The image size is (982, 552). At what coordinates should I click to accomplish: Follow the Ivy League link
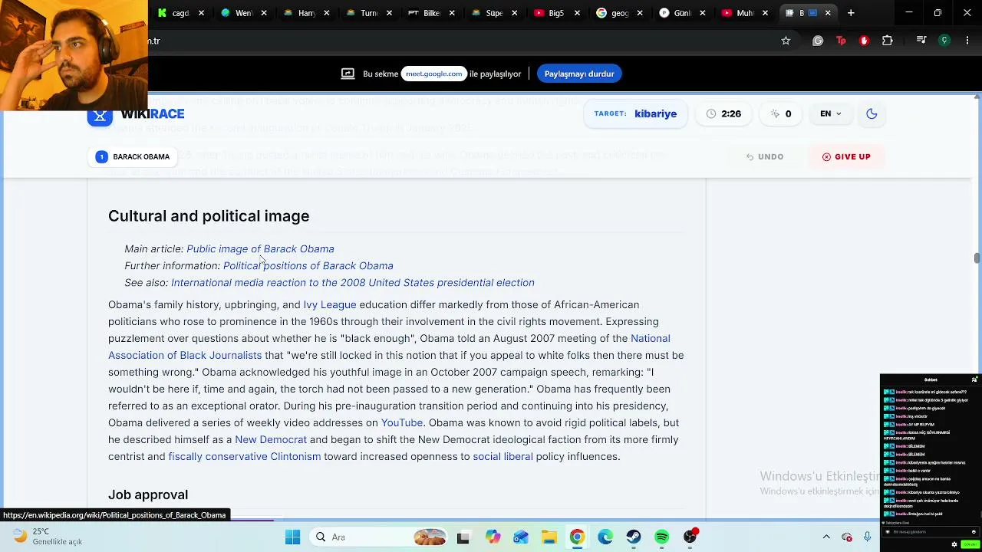point(330,304)
